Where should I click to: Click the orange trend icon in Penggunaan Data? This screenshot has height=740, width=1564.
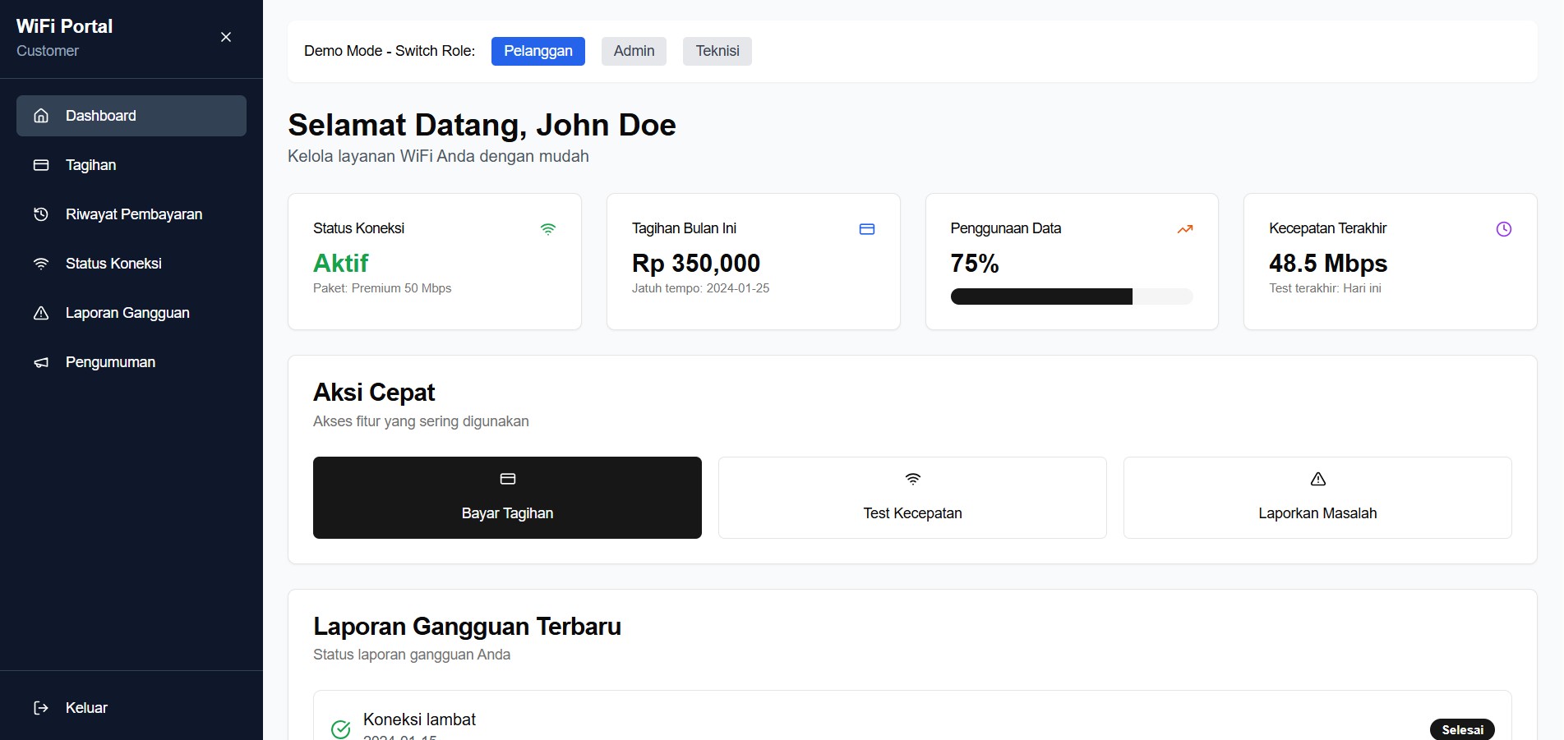(x=1185, y=229)
